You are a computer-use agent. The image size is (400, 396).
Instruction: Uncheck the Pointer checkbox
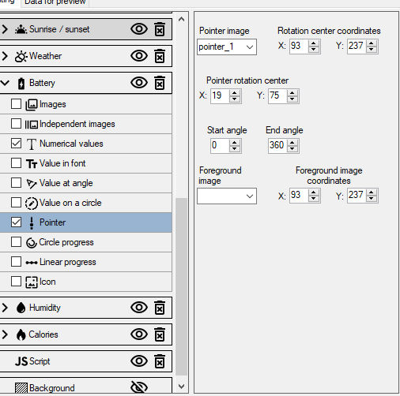tap(16, 222)
